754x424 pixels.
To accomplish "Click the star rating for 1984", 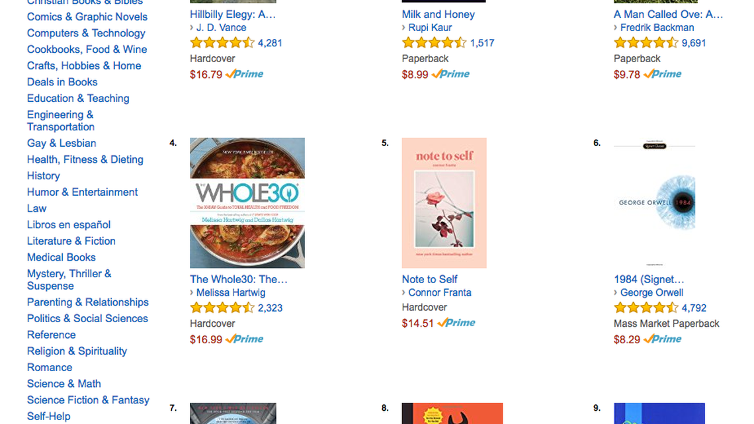I will pos(646,308).
